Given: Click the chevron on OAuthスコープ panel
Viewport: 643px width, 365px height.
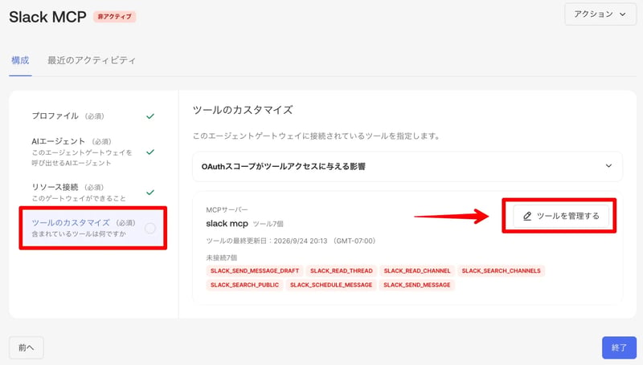Looking at the screenshot, I should pyautogui.click(x=608, y=166).
